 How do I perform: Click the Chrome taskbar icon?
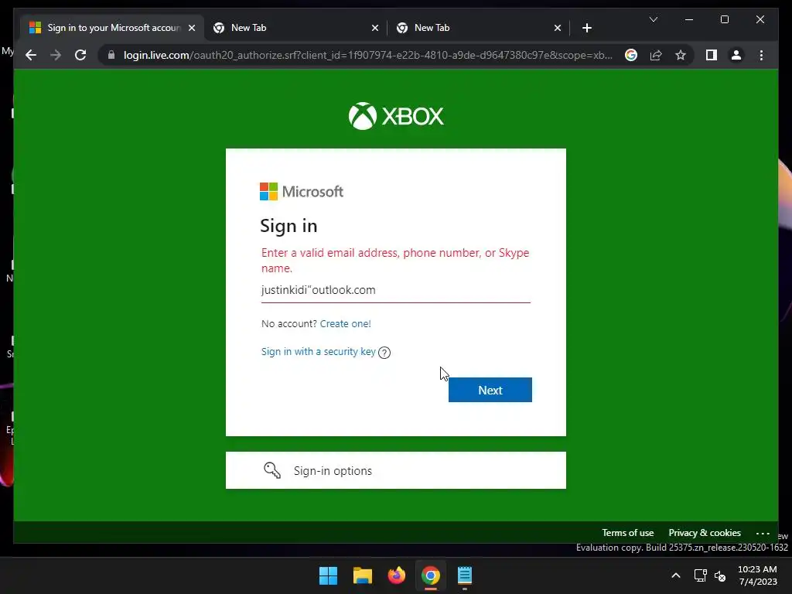coord(430,575)
